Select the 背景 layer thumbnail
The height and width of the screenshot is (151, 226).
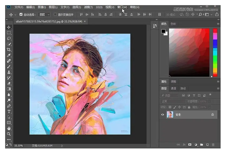170,115
